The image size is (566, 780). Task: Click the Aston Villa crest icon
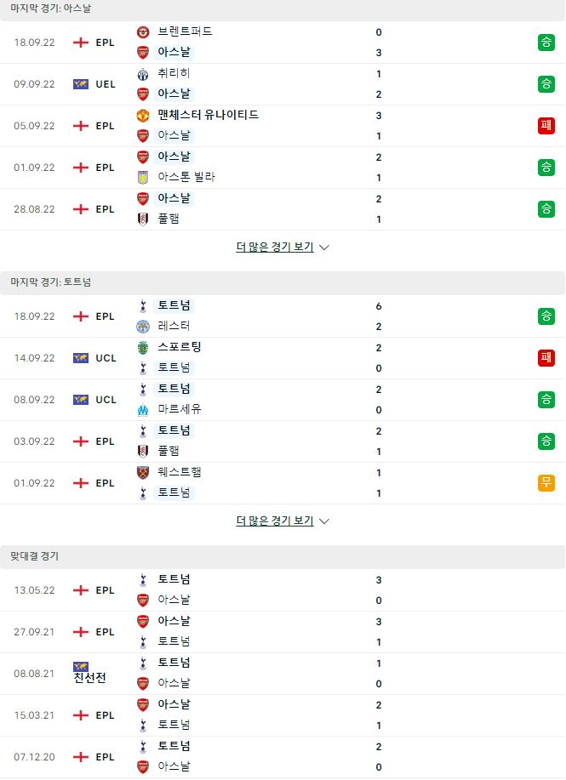point(143,177)
